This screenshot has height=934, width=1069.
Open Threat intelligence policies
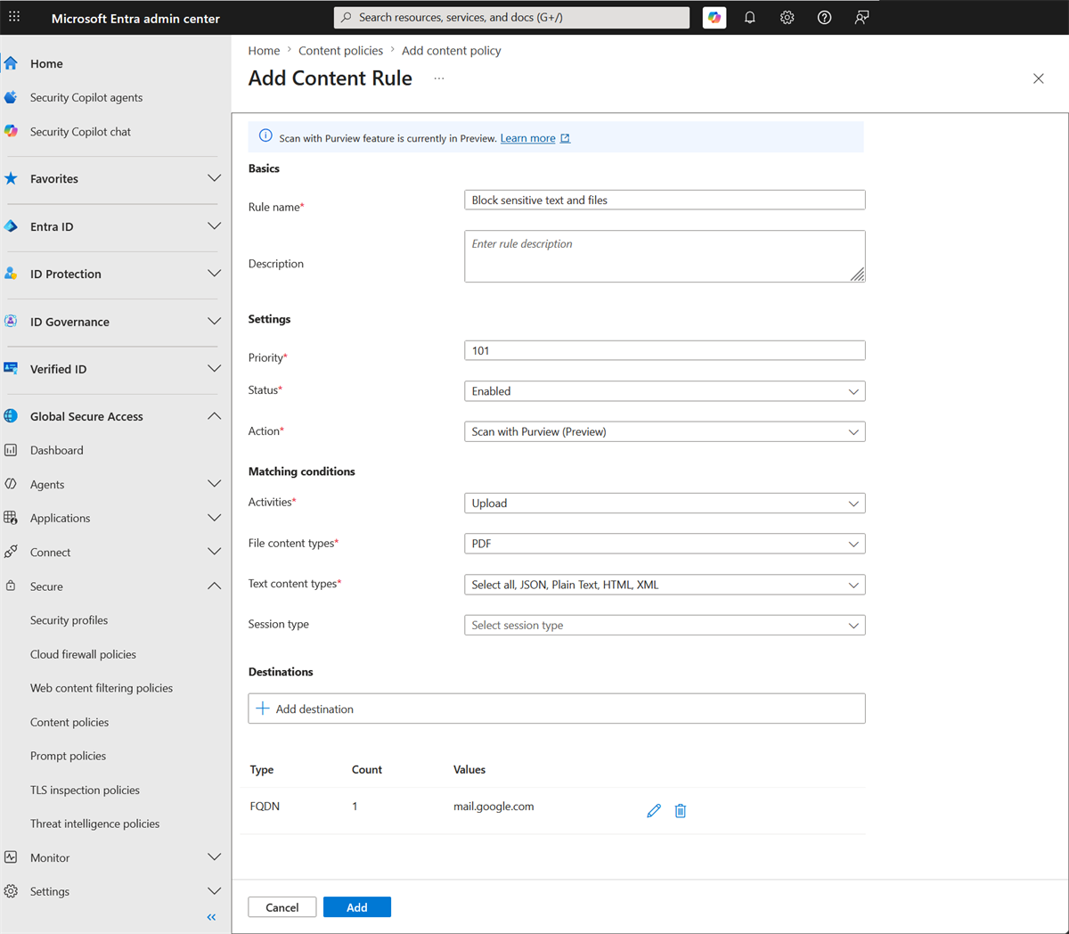[94, 823]
